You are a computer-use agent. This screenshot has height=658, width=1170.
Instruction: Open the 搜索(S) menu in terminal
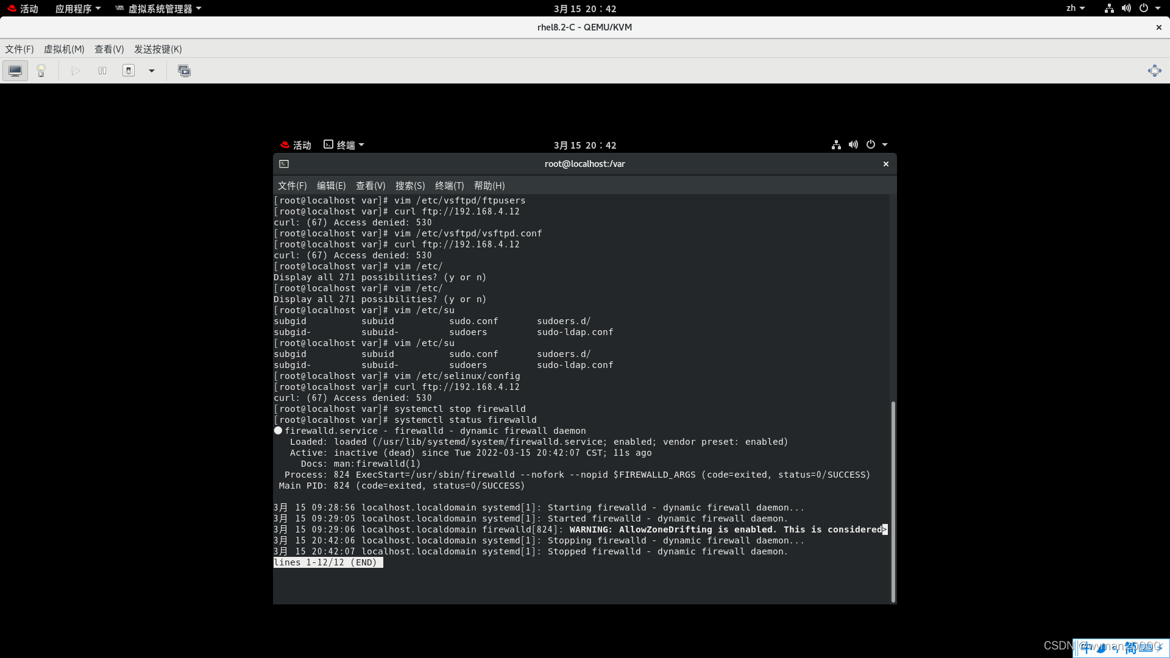coord(409,185)
